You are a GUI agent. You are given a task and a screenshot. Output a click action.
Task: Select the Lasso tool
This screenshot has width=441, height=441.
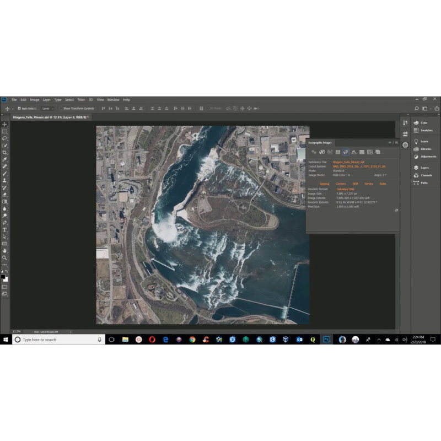click(x=4, y=138)
